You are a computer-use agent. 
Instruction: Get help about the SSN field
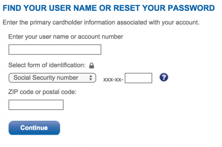pos(164,77)
